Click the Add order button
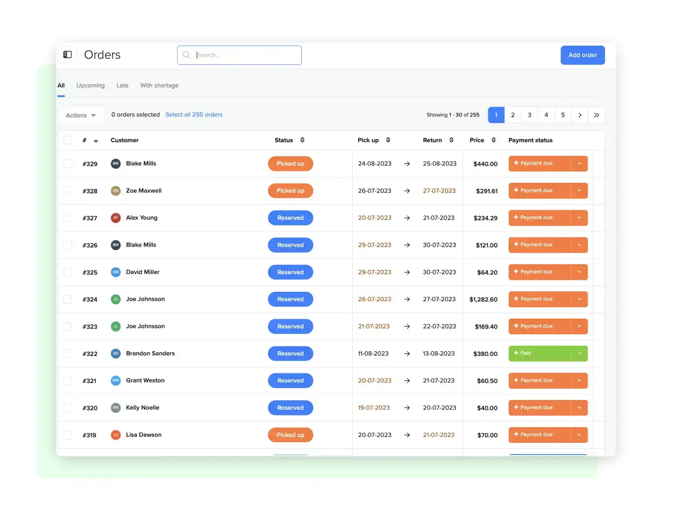This screenshot has width=695, height=521. 582,55
